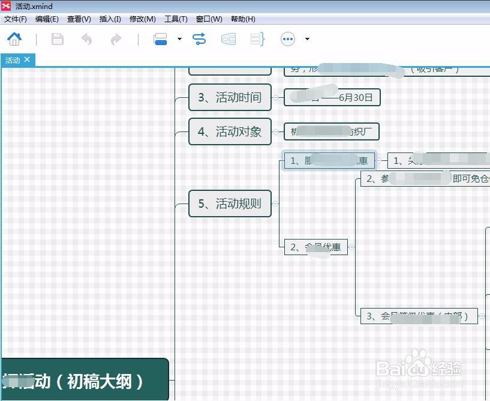Collapse the 5、活动规则 branch marker

click(275, 204)
